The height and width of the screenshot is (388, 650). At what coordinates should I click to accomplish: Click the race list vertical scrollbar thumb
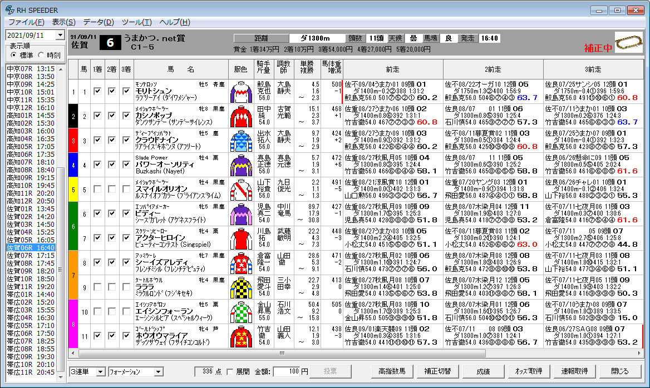[x=61, y=269]
